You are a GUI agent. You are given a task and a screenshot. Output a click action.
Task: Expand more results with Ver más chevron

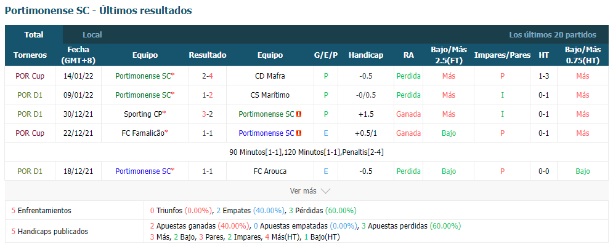click(x=325, y=191)
